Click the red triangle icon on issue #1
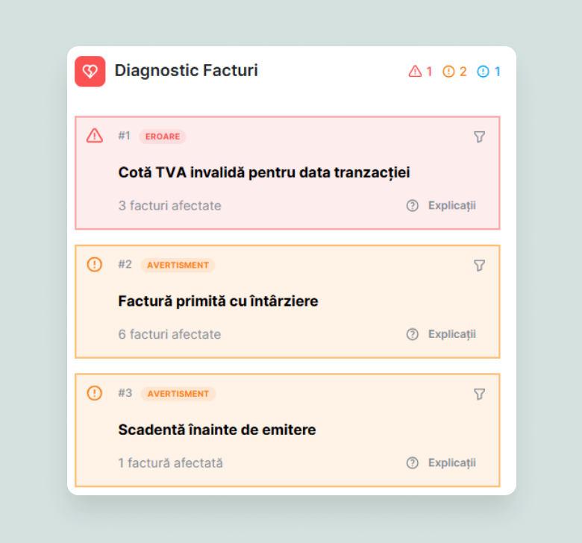This screenshot has height=543, width=582. pos(95,136)
